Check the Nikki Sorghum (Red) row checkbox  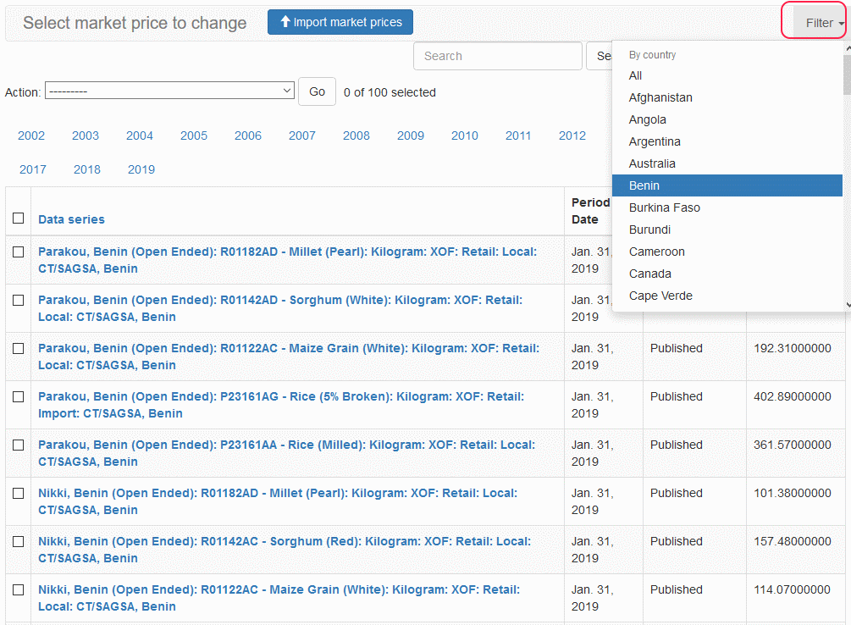point(19,542)
